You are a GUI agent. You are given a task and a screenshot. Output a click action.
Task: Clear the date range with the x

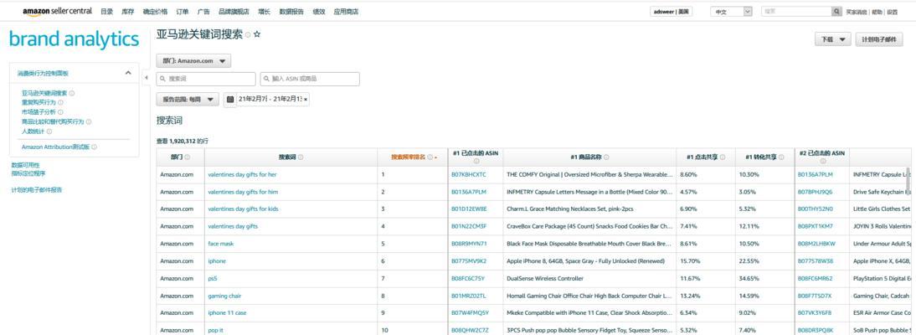[x=305, y=100]
